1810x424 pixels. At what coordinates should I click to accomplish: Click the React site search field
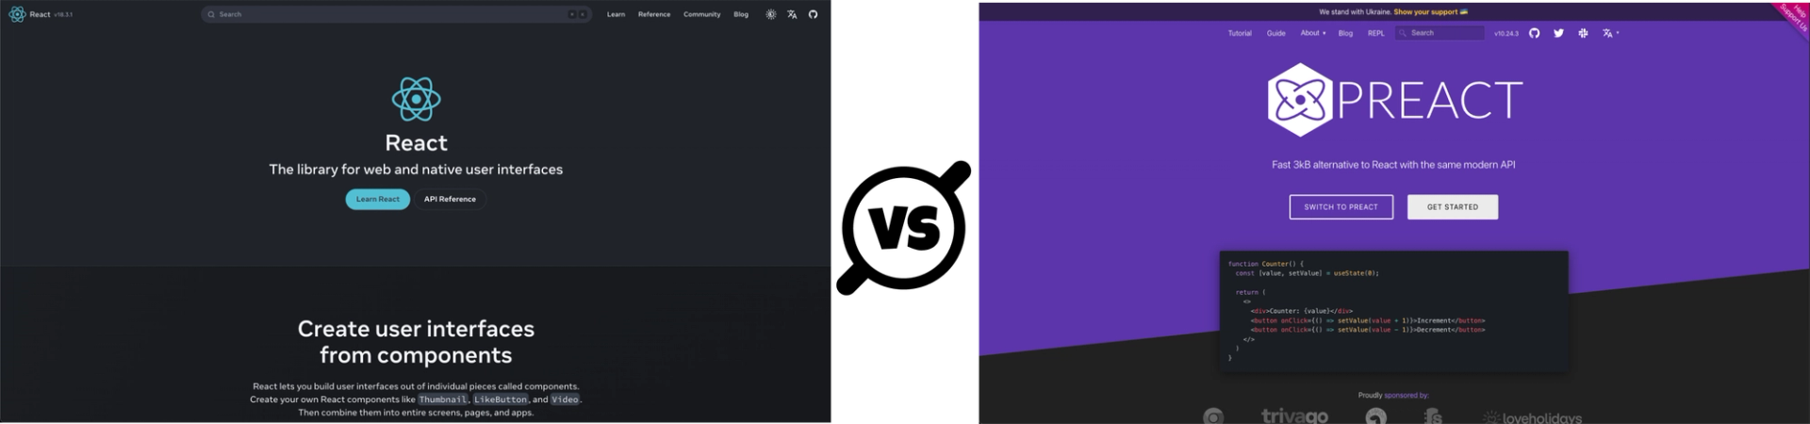[396, 14]
